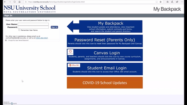The image size is (187, 105).
Task: Click the My Backpack header title
Action: 167,9
